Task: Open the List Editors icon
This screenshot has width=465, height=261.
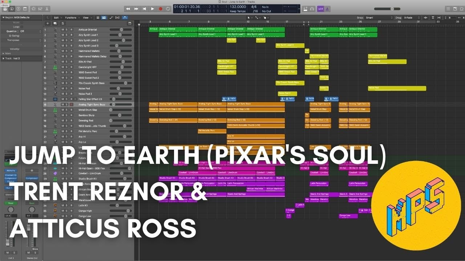Action: pos(449,8)
